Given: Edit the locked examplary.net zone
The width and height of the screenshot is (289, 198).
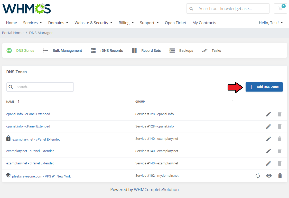Looking at the screenshot, I should click(268, 139).
